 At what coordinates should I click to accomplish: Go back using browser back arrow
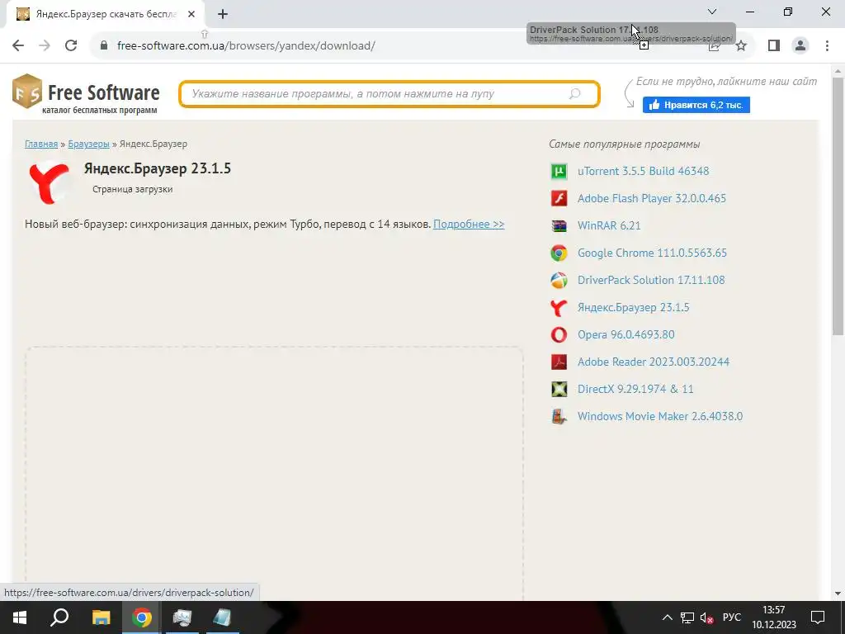[x=18, y=45]
